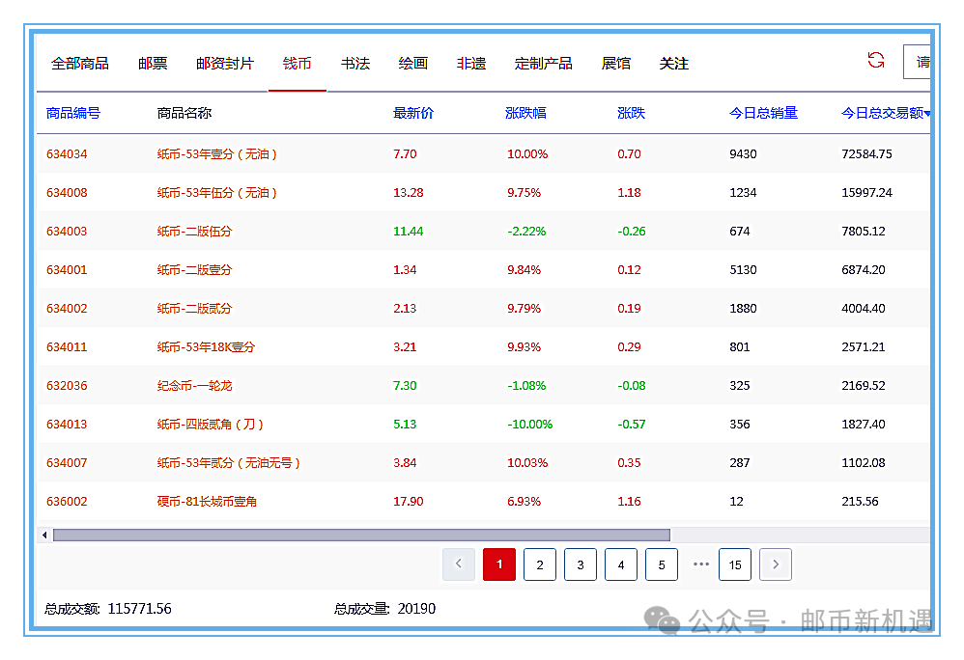Viewport: 964px width, 660px height.
Task: Select the 全部商品 tab
Action: click(80, 64)
